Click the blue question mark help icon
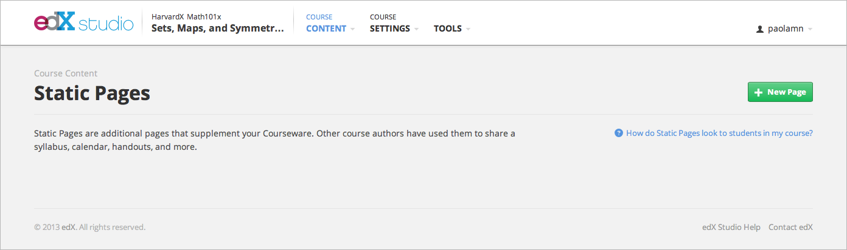 pyautogui.click(x=619, y=133)
